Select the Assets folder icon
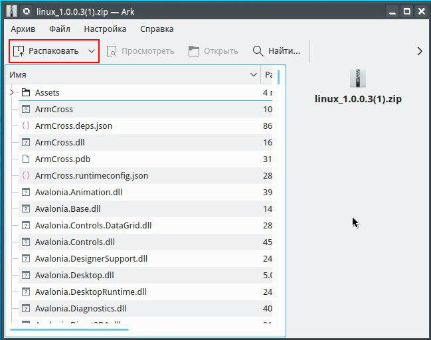Image resolution: width=431 pixels, height=340 pixels. tap(26, 92)
